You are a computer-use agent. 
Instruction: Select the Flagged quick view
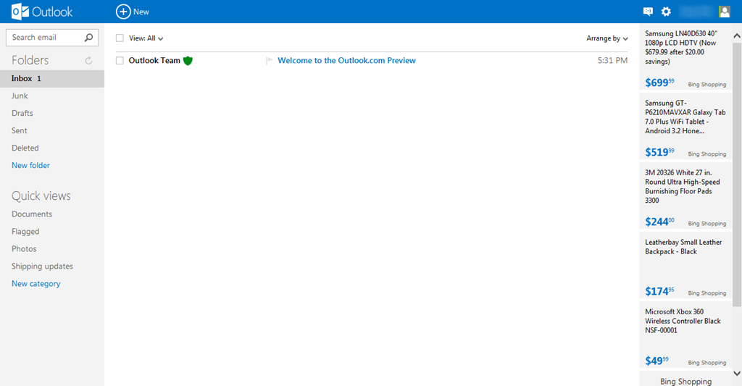coord(25,231)
